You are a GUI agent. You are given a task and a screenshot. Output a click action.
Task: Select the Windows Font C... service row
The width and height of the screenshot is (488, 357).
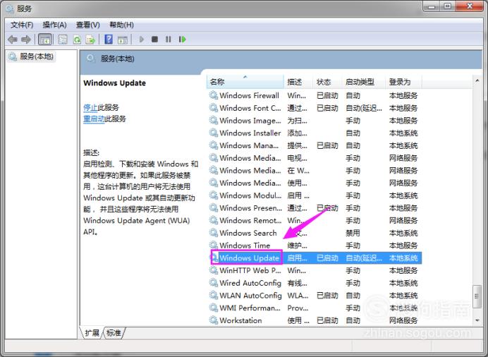coord(315,108)
